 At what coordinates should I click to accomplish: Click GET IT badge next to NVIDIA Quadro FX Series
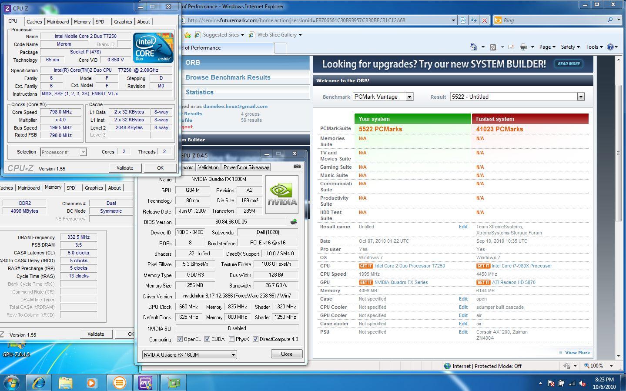(365, 282)
